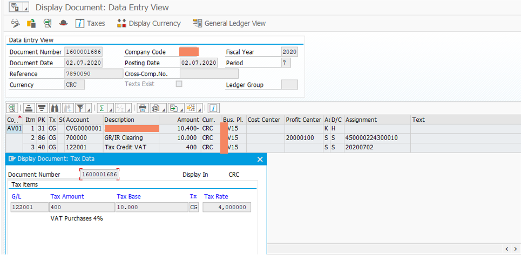Expand the Choose Layout dropdown arrow
This screenshot has height=255, width=521.
(x=199, y=108)
